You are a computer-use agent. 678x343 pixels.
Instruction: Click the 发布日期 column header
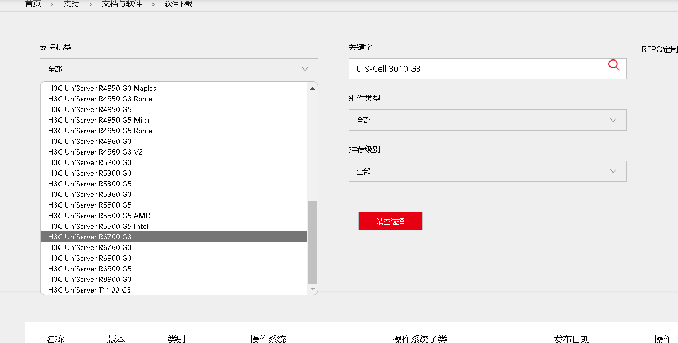[x=572, y=339]
